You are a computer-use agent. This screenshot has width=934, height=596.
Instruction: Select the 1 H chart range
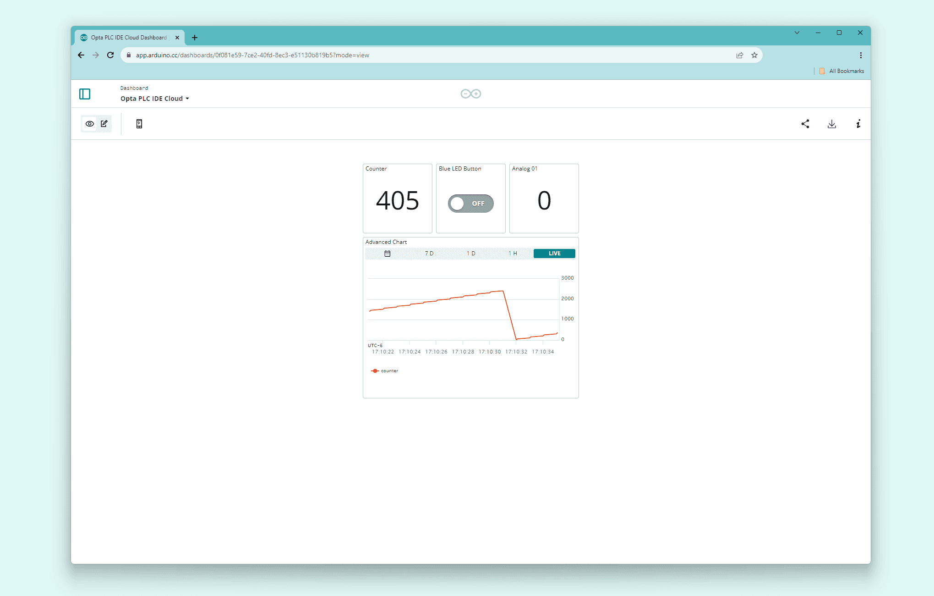click(513, 254)
